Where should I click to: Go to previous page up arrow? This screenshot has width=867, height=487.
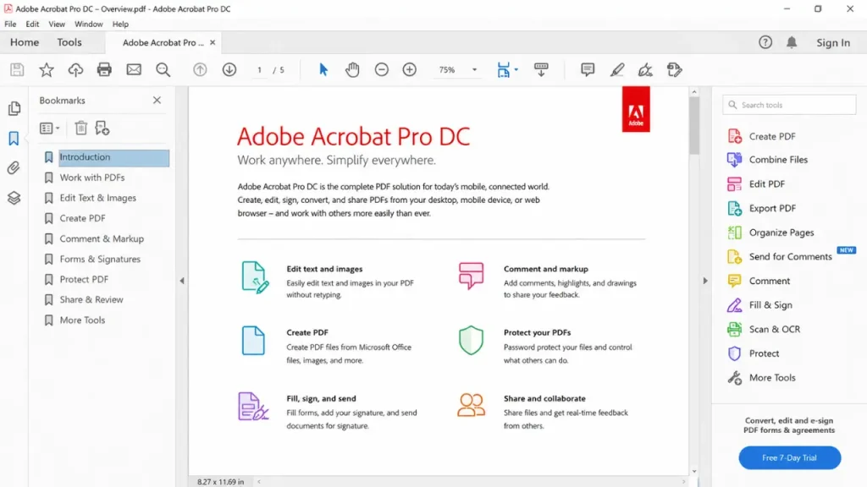click(200, 69)
